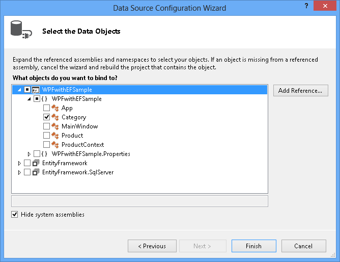
Task: Expand the EntityFramework.SqlServer node
Action: tap(19, 172)
